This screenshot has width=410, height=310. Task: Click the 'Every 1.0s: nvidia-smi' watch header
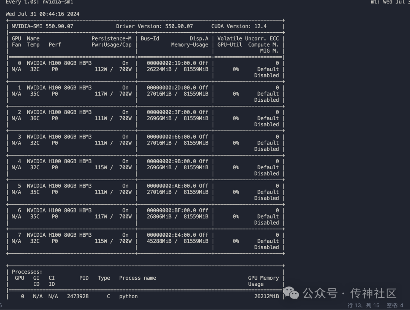click(x=39, y=2)
